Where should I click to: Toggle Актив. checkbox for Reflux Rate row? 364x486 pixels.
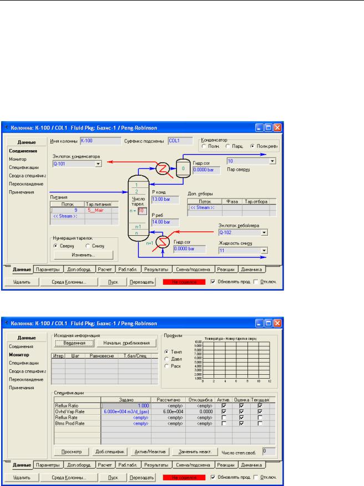[224, 418]
